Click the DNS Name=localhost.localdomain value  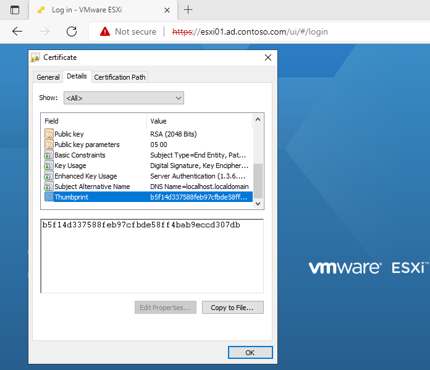(200, 187)
